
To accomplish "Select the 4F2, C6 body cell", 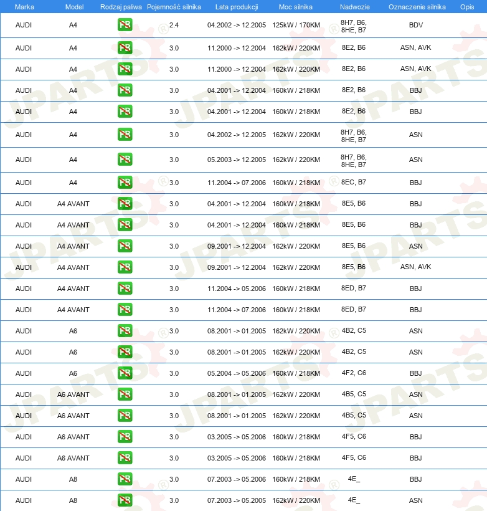I will coord(354,373).
